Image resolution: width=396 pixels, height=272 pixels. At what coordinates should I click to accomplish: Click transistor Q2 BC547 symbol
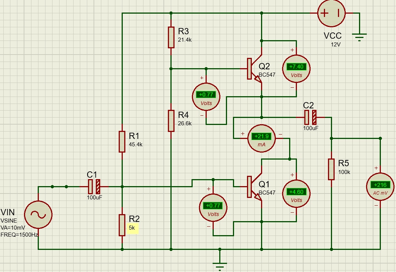pyautogui.click(x=254, y=69)
